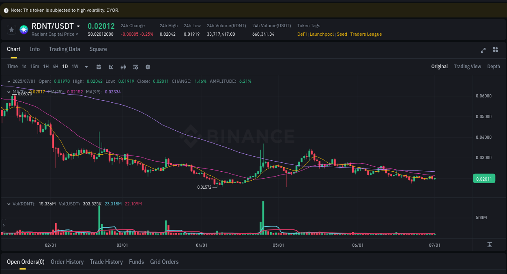Switch to the Trading Data tab

64,49
